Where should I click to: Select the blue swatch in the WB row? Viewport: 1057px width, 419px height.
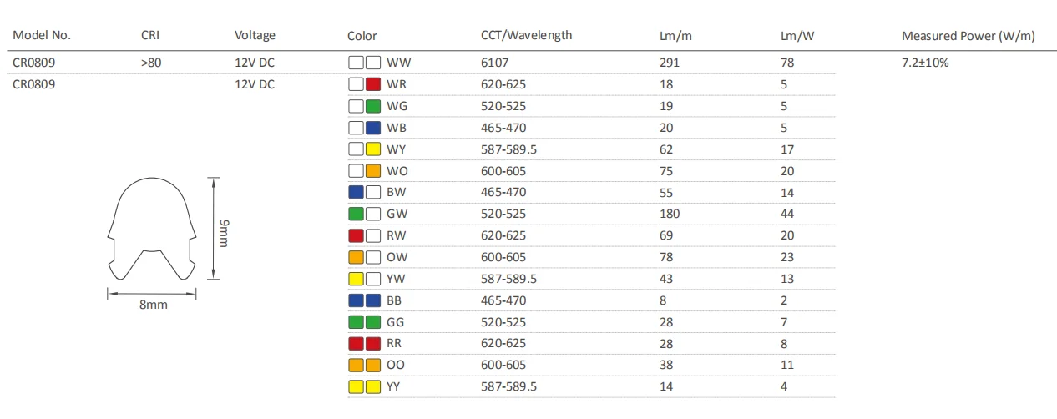coord(373,128)
